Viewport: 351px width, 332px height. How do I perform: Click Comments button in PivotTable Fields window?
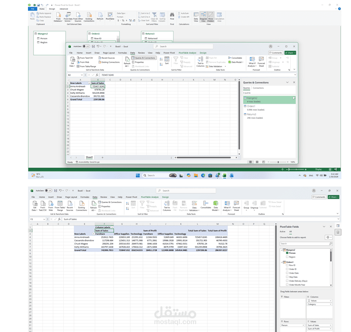point(319,197)
